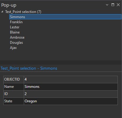Viewport: 122px width, 118px height.
Task: Select Ambrose in the feature list
Action: tap(17, 37)
